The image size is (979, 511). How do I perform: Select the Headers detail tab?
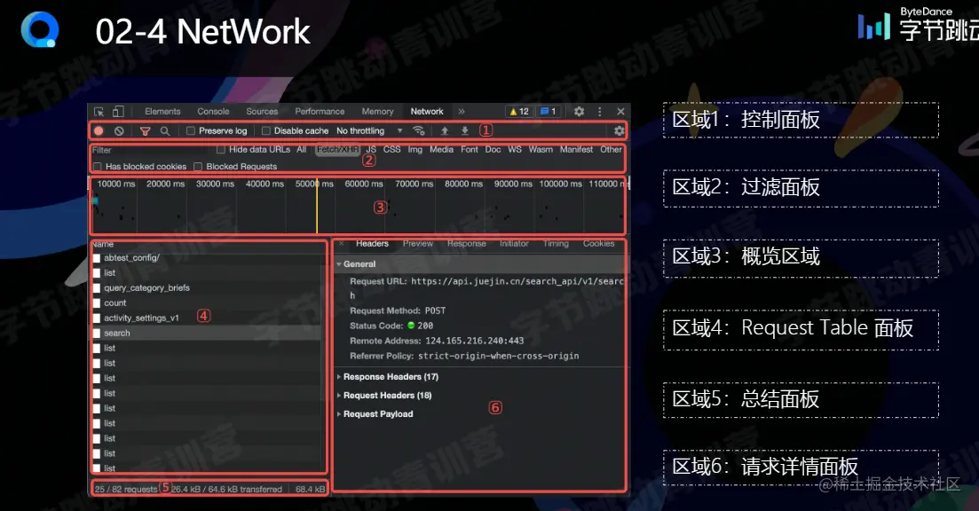tap(372, 244)
